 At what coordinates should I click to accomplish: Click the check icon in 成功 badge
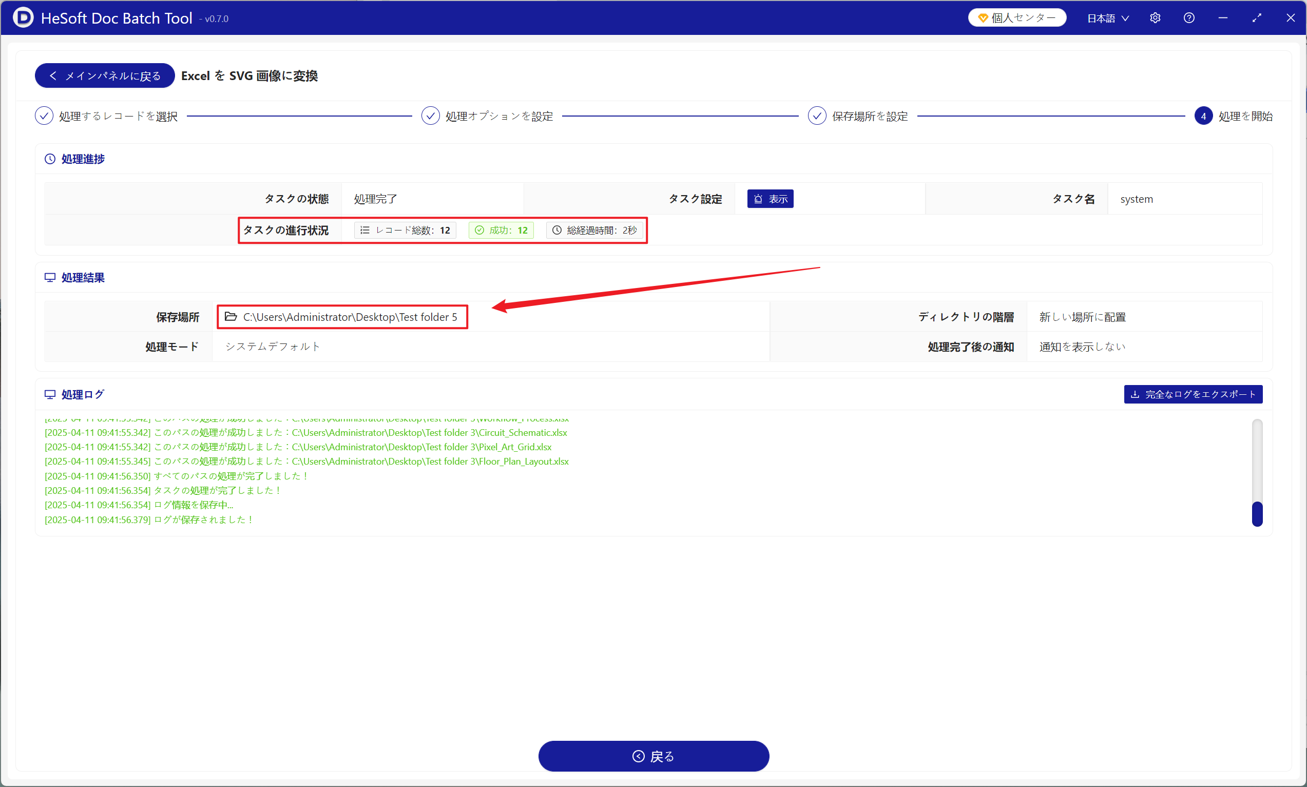point(479,230)
